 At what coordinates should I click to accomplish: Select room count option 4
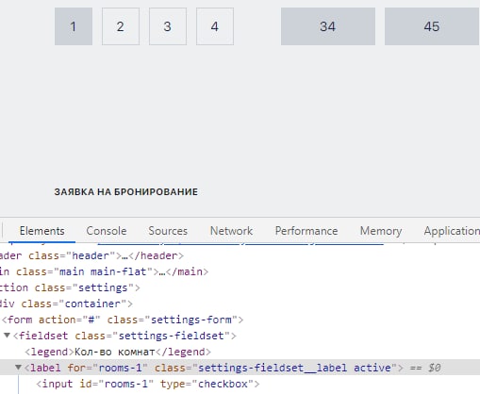[215, 26]
